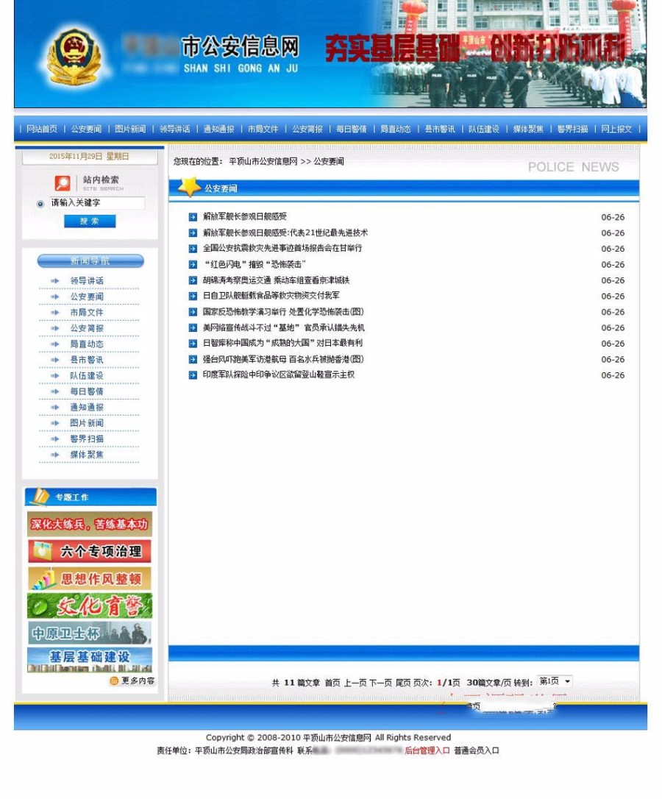
Task: Click the red site search magnifier icon
Action: (63, 183)
